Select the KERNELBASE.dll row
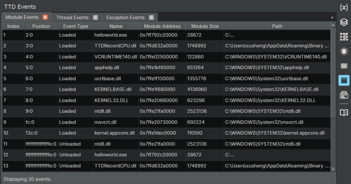 113,89
